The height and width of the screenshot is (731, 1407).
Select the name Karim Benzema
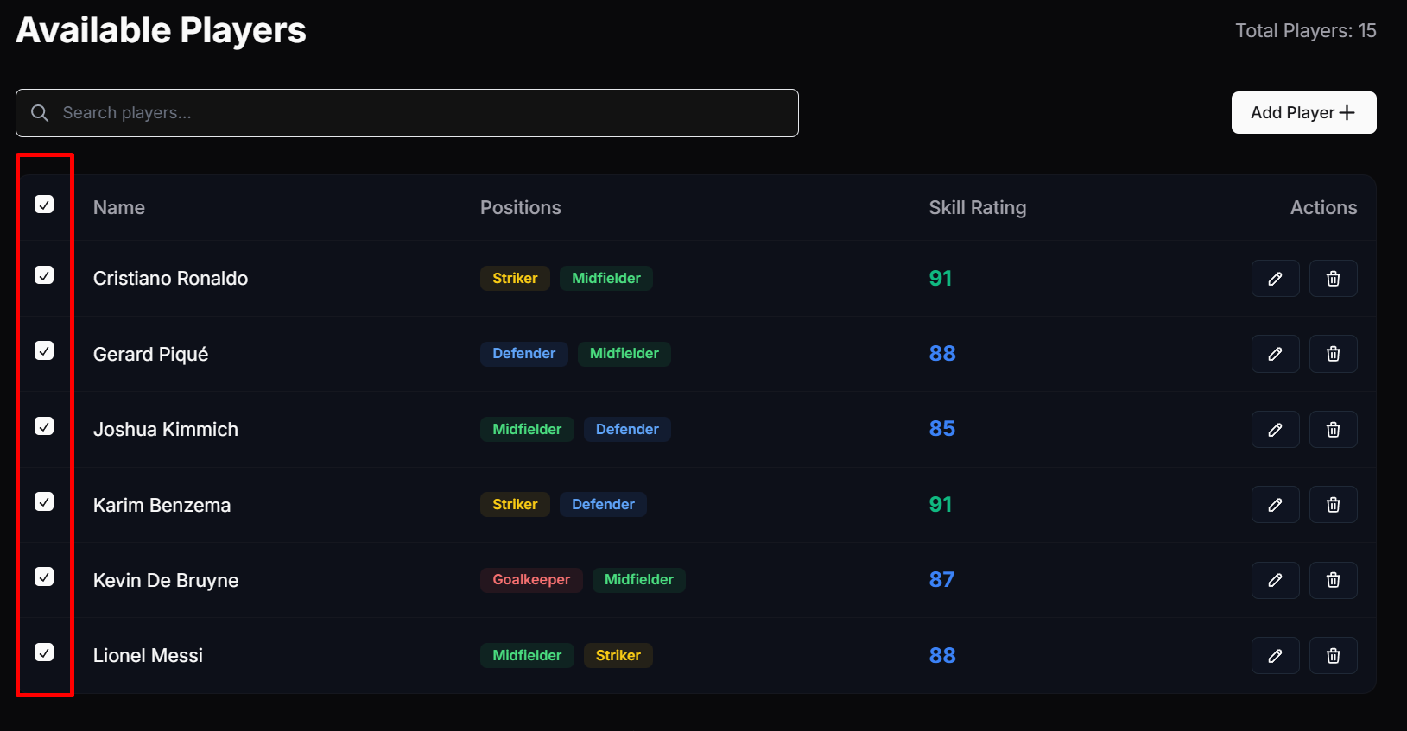(162, 505)
